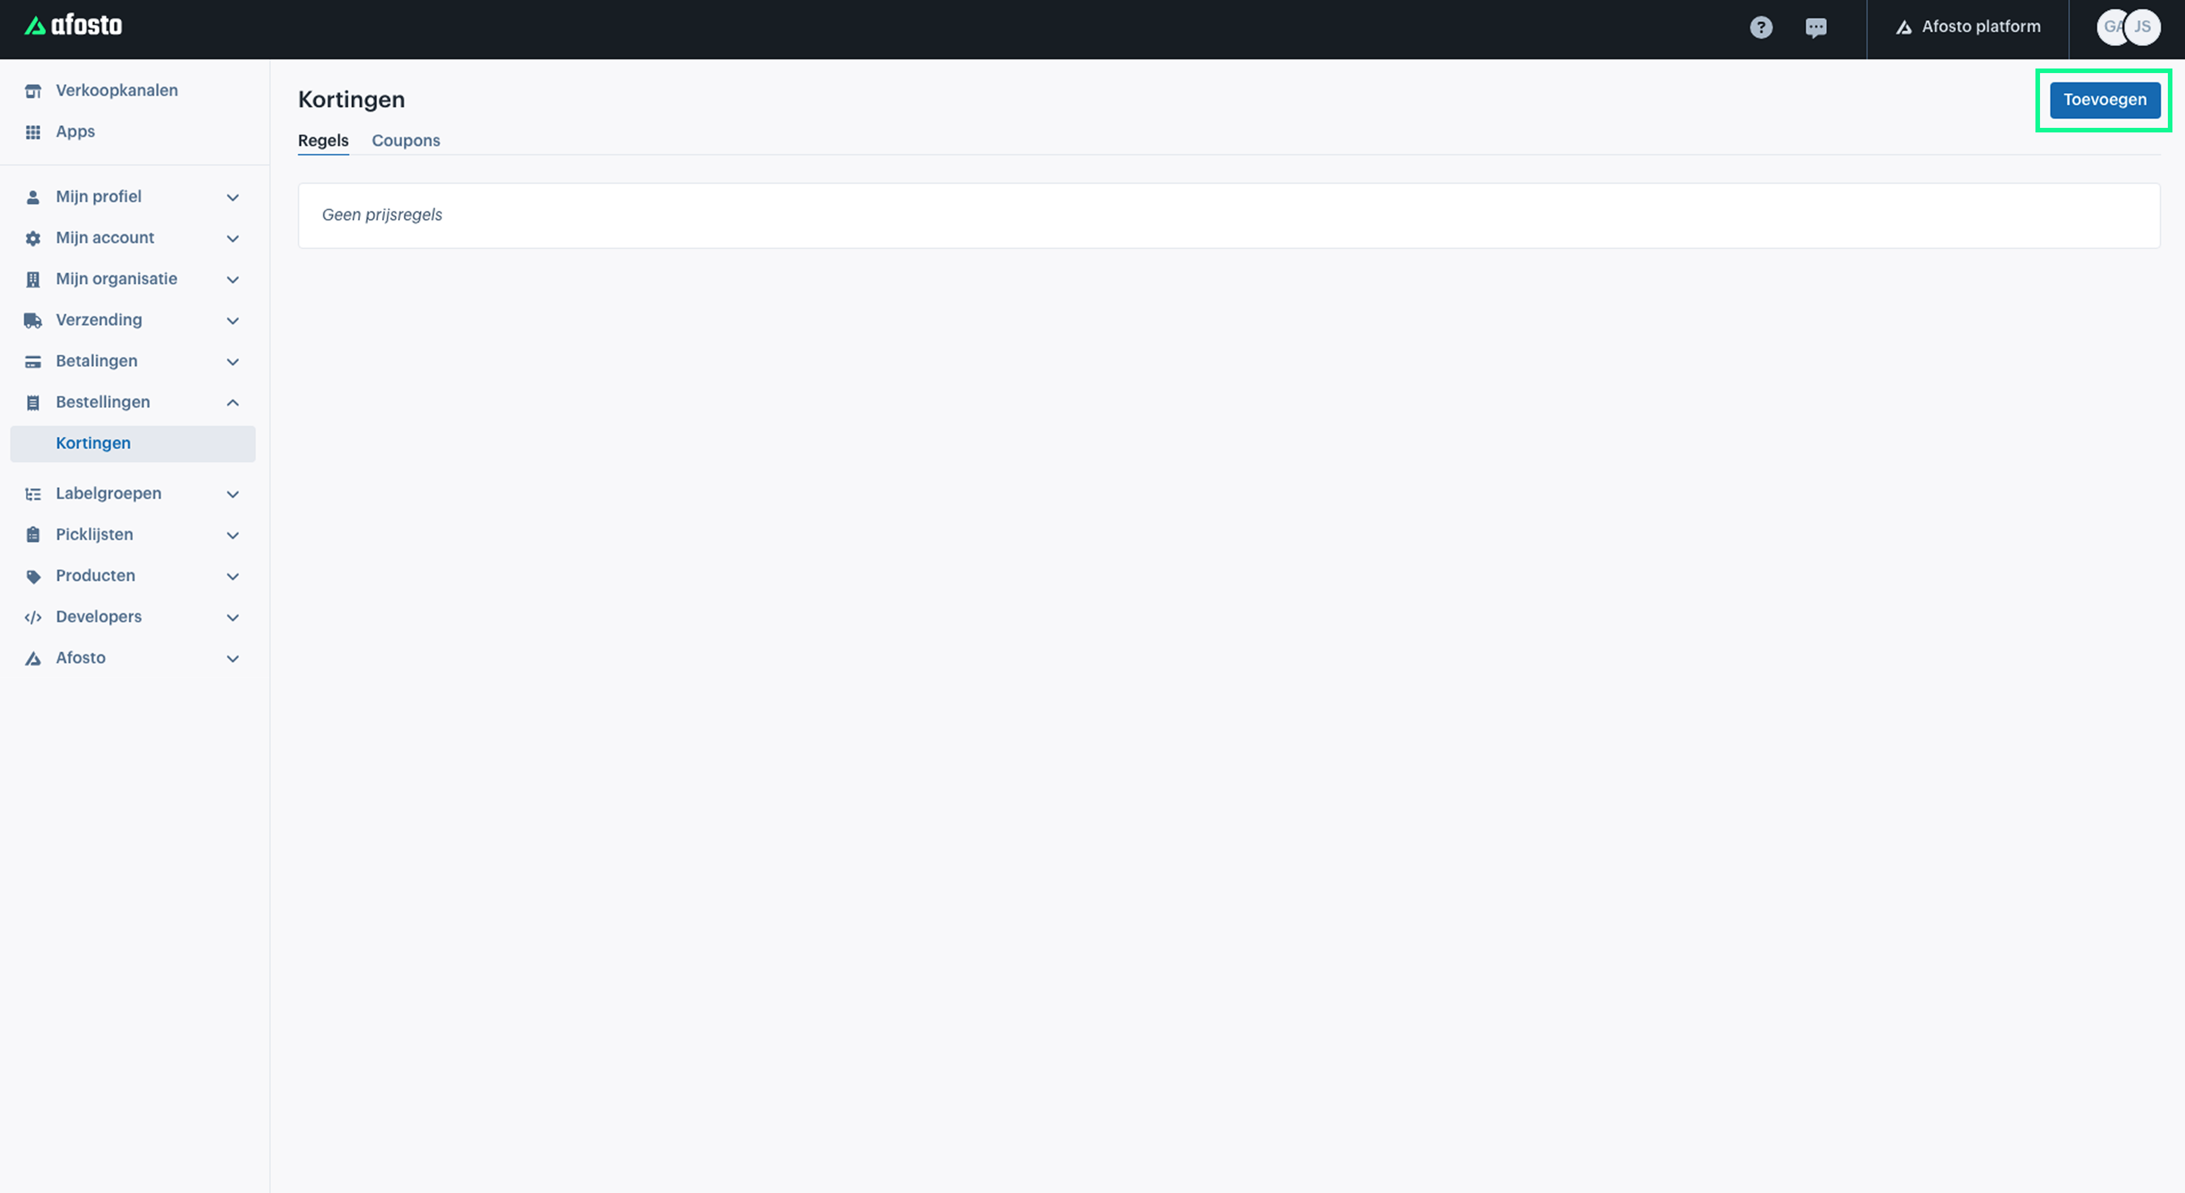Select the Regels tab
The image size is (2185, 1193).
pos(323,140)
